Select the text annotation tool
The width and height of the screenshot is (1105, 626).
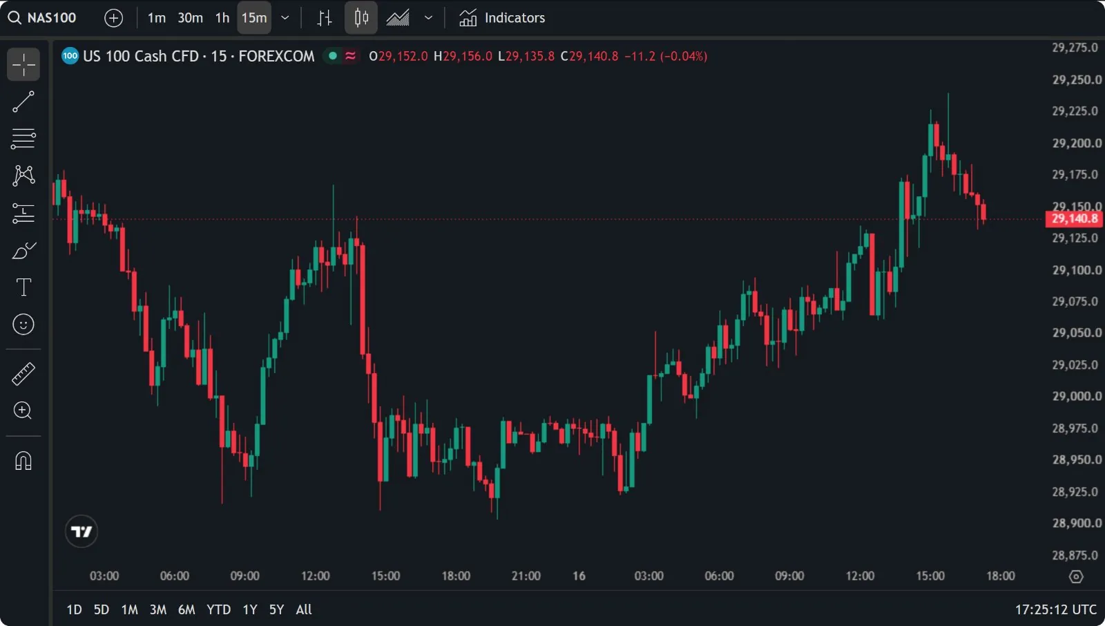[23, 287]
